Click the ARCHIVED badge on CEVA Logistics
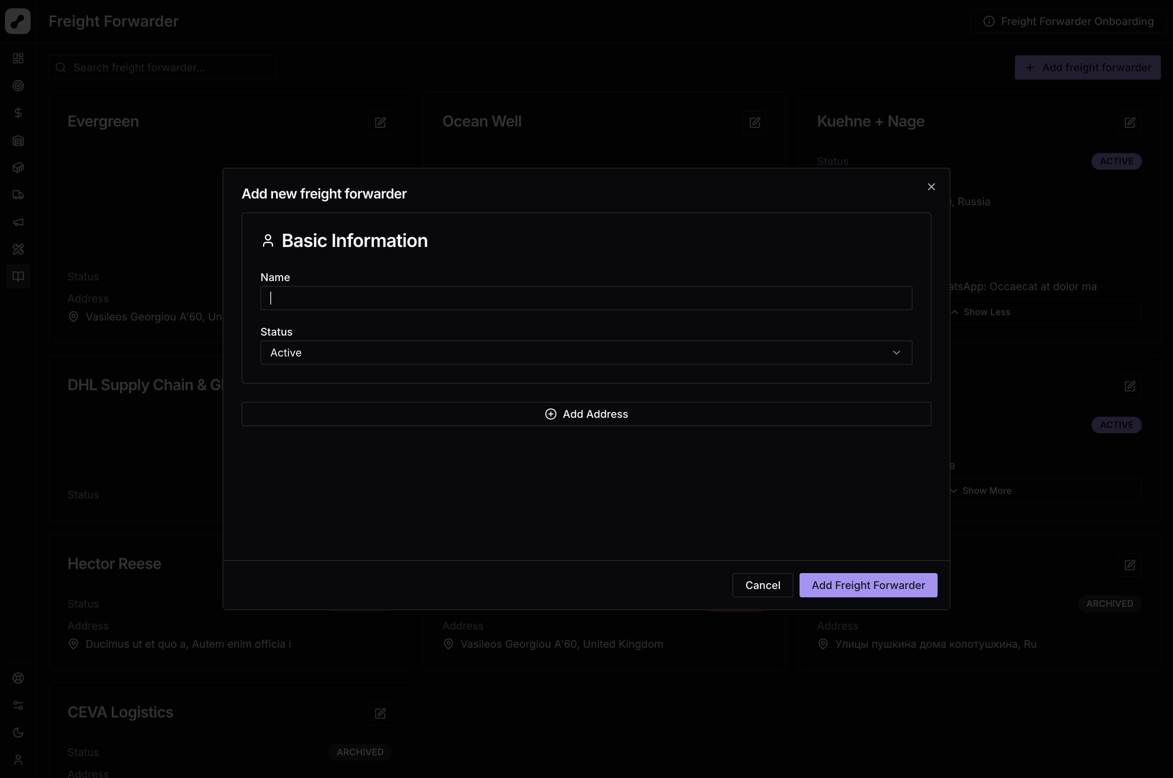Viewport: 1173px width, 778px height. click(x=360, y=752)
